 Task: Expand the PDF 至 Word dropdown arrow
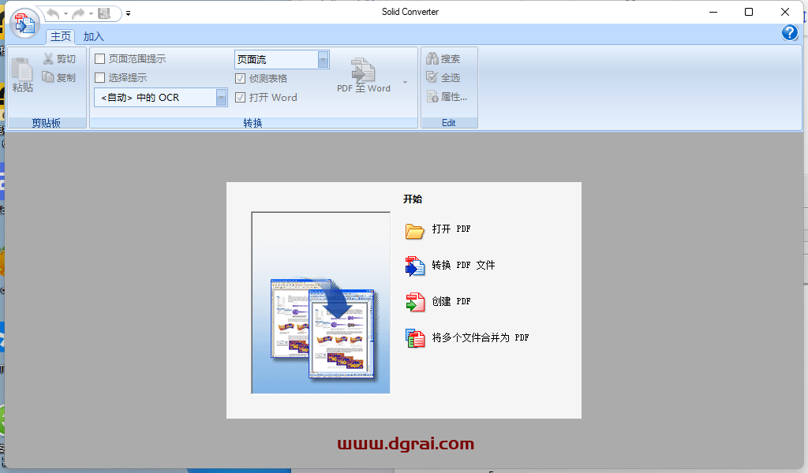(x=405, y=82)
